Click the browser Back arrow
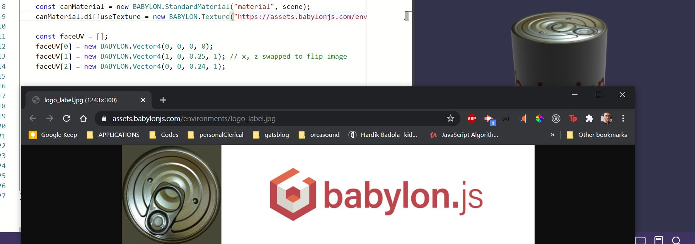The height and width of the screenshot is (244, 695). [x=33, y=118]
